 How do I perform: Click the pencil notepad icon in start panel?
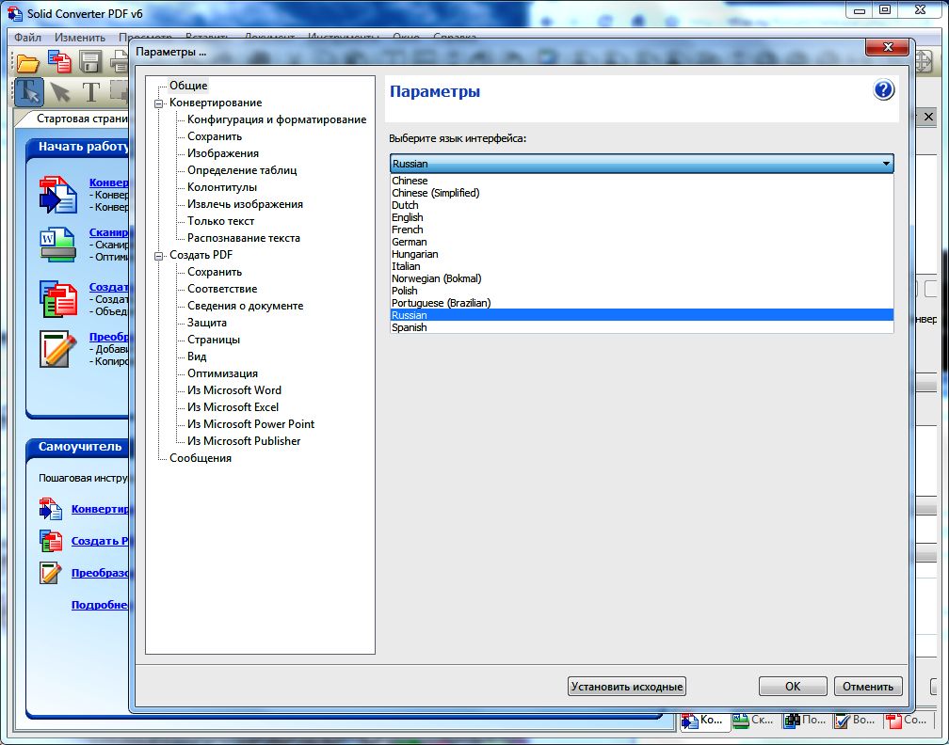point(57,348)
